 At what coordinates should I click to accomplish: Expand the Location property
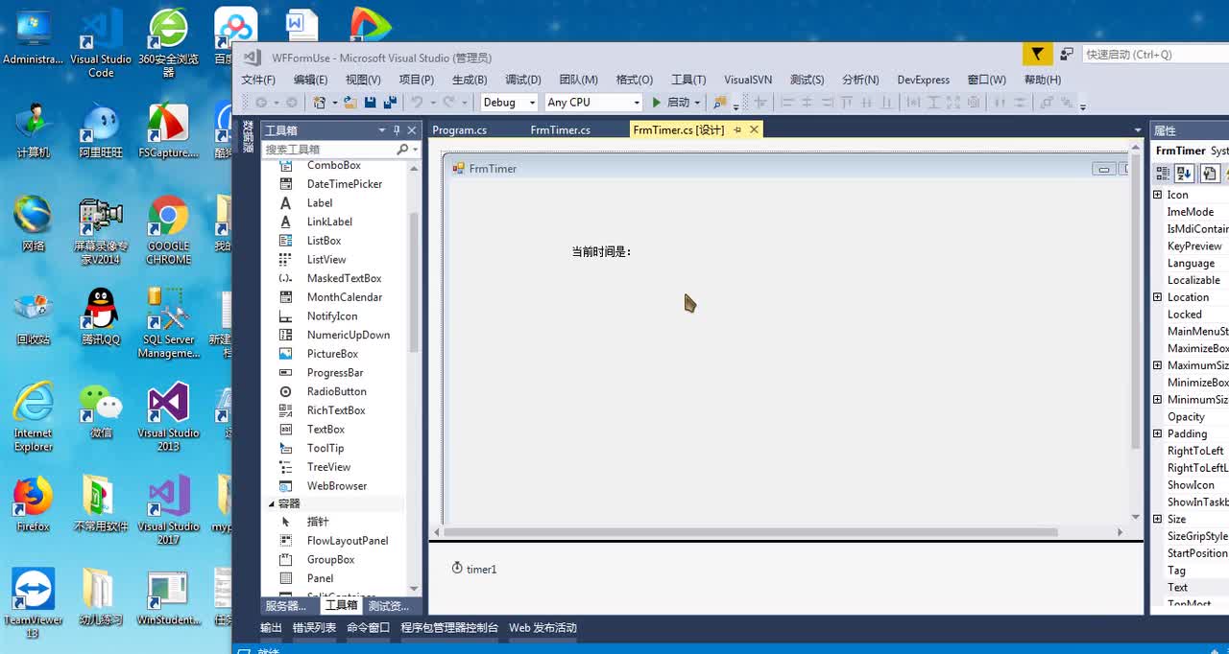pyautogui.click(x=1157, y=297)
